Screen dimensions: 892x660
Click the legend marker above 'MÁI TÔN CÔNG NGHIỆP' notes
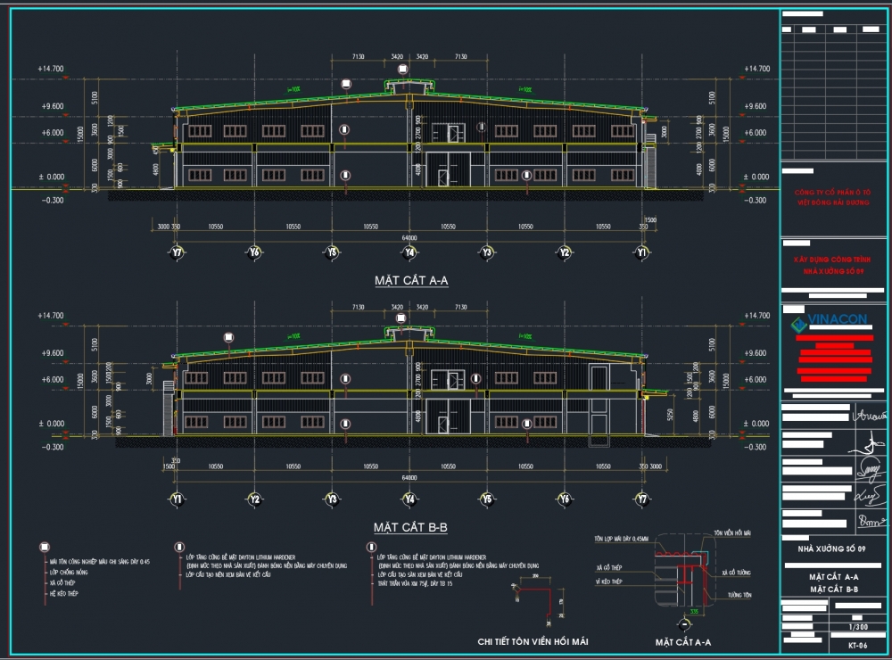click(44, 547)
